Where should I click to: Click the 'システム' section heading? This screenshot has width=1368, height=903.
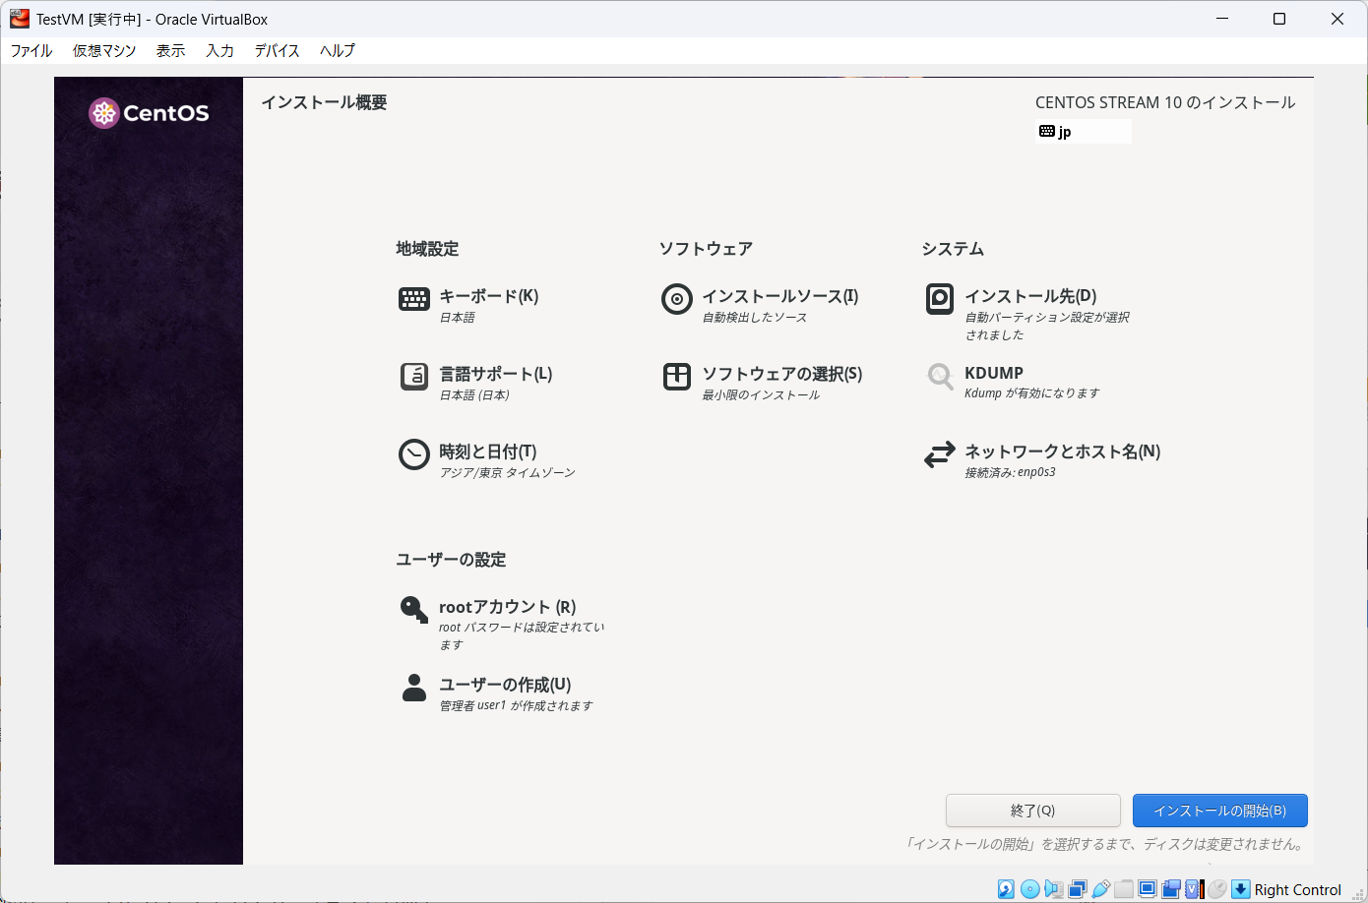[953, 249]
